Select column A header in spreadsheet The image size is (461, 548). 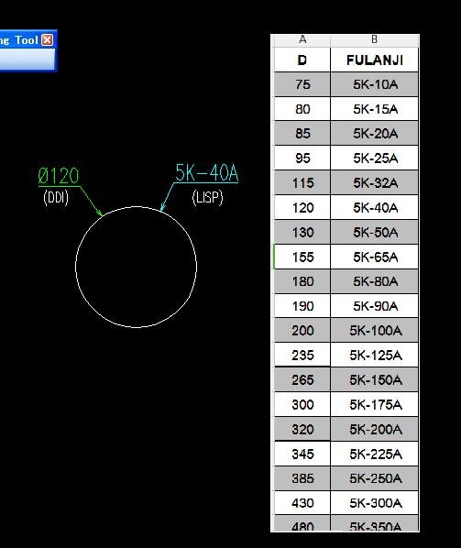pyautogui.click(x=302, y=40)
